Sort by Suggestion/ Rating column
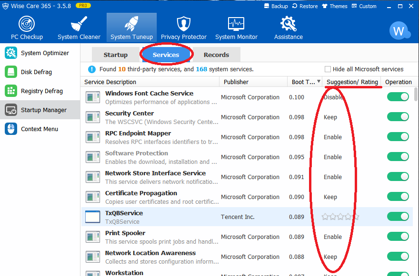This screenshot has height=276, width=419. click(x=352, y=82)
